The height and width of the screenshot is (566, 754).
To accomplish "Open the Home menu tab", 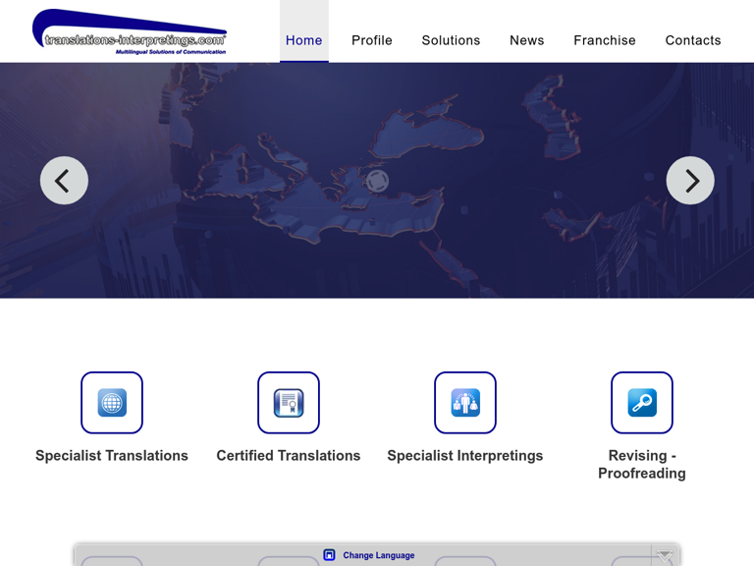I will pos(303,40).
